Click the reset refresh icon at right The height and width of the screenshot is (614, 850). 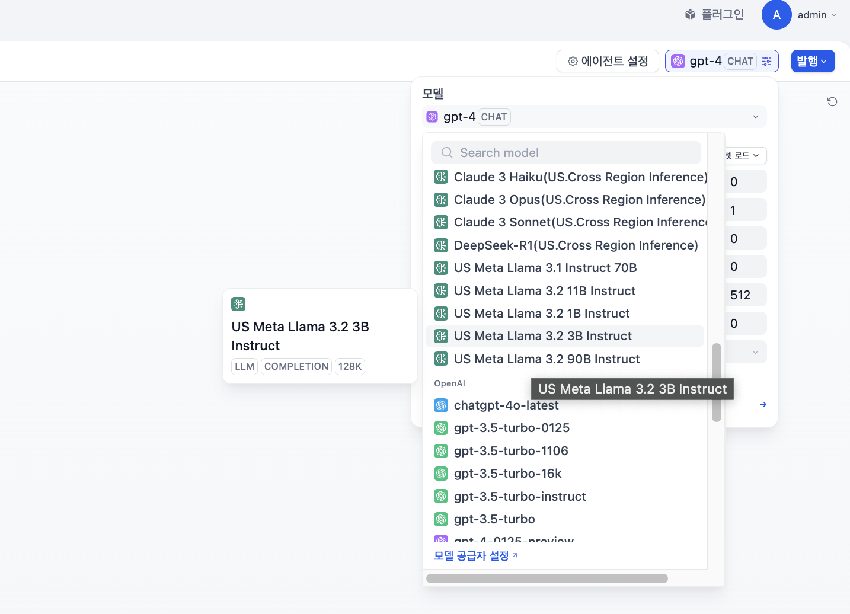tap(832, 102)
